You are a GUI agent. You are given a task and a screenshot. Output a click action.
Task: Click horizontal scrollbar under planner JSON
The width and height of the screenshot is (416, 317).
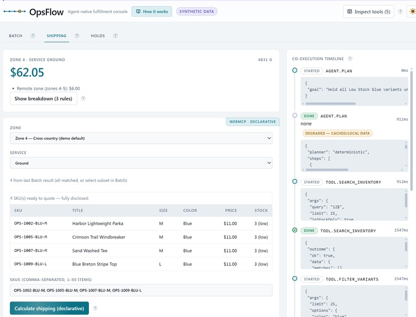[x=327, y=170]
